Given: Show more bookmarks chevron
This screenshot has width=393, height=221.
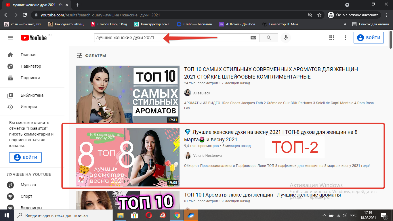Looking at the screenshot, I should (x=345, y=24).
